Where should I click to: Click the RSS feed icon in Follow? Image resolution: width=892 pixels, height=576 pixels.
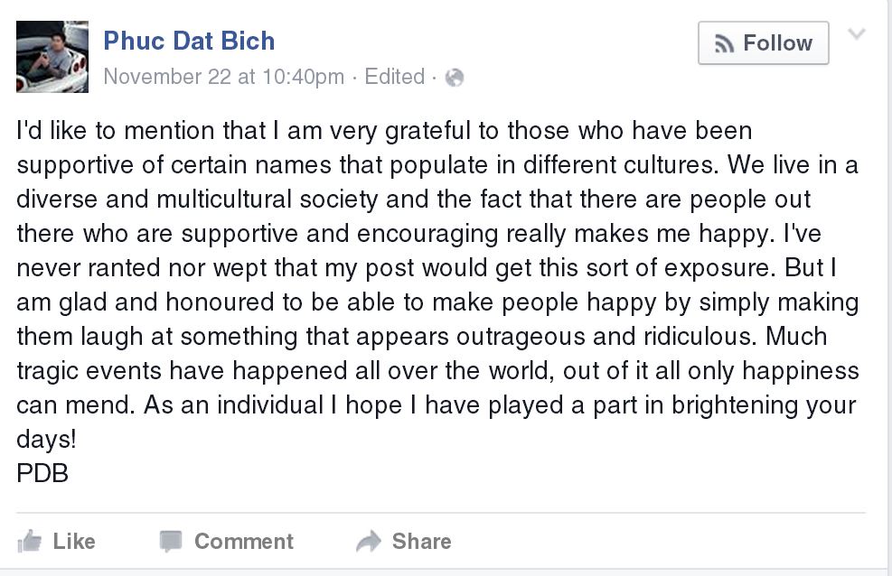coord(724,43)
